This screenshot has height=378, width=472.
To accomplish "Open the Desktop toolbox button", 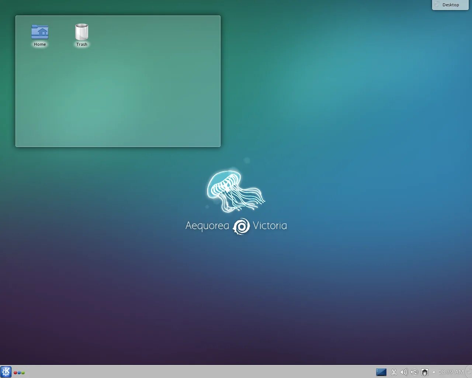I will (x=450, y=5).
